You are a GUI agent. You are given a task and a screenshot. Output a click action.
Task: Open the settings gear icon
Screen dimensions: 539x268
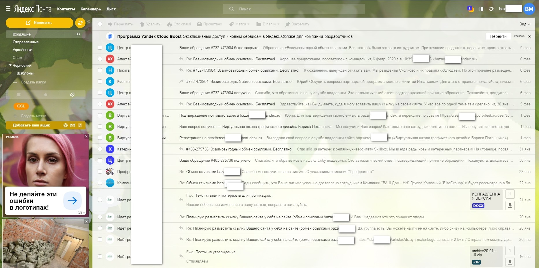point(491,9)
